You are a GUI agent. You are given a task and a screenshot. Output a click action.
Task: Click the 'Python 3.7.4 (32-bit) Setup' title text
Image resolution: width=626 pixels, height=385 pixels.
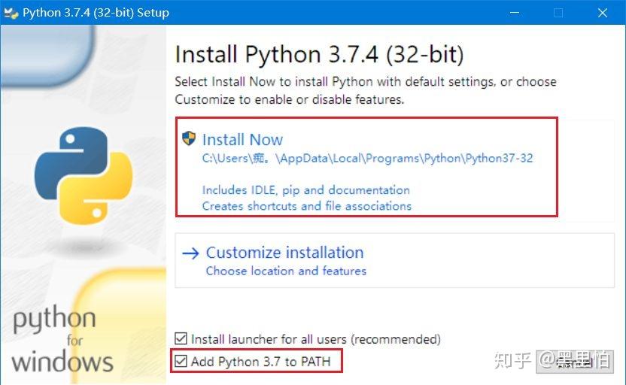(96, 13)
